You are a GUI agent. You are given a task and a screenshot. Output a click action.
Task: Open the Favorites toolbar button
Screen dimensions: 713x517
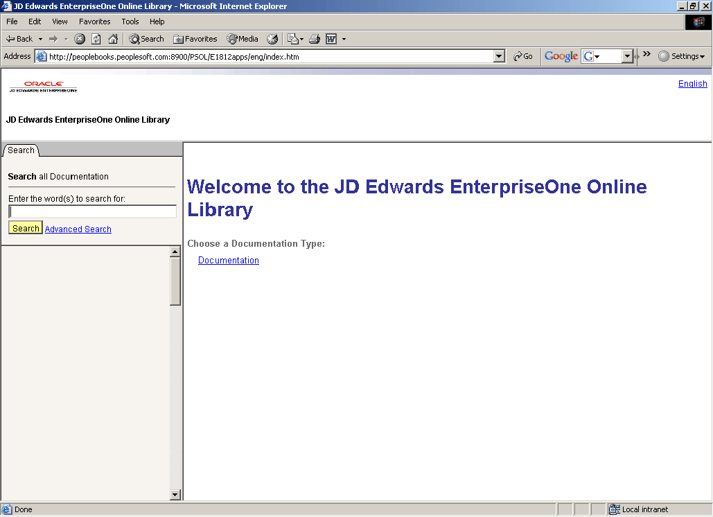pos(195,39)
